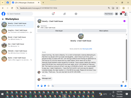Click the install app icon in address bar
The image size is (131, 98).
[113, 8]
